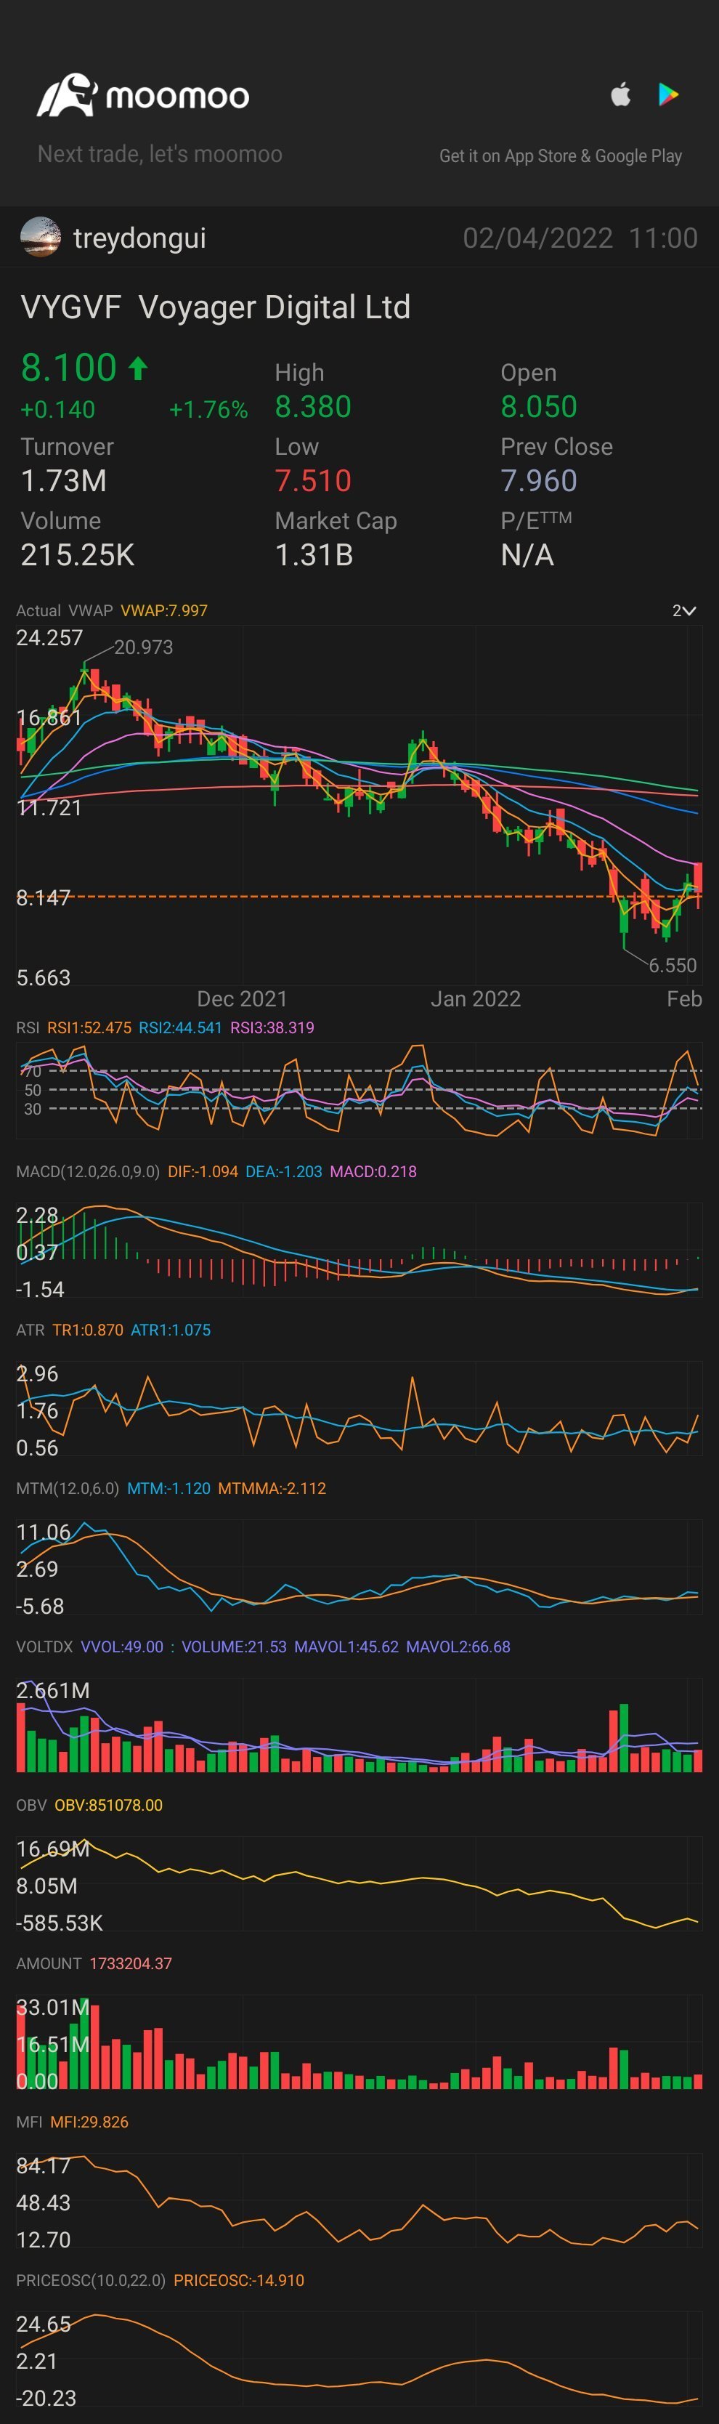
Task: Click the RSI1:52.475 label
Action: tap(89, 1027)
